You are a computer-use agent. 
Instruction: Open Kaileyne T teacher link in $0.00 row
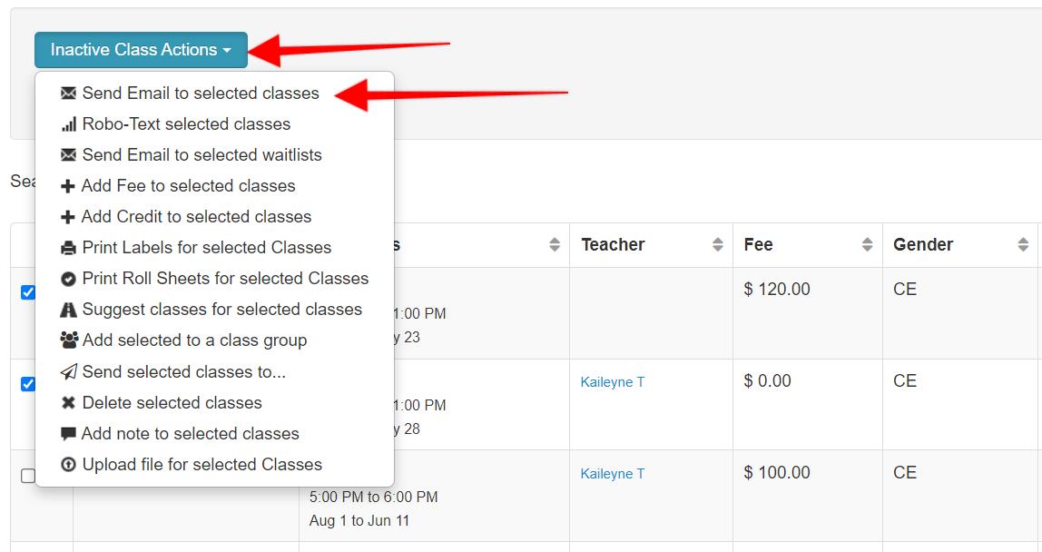coord(613,382)
